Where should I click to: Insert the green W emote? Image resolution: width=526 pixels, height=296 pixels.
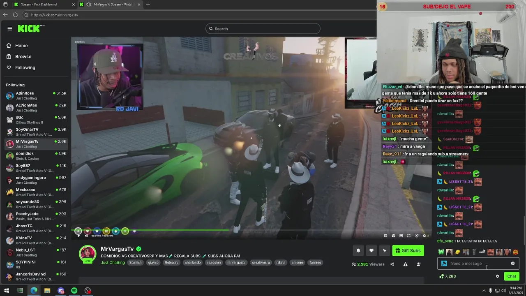441,252
